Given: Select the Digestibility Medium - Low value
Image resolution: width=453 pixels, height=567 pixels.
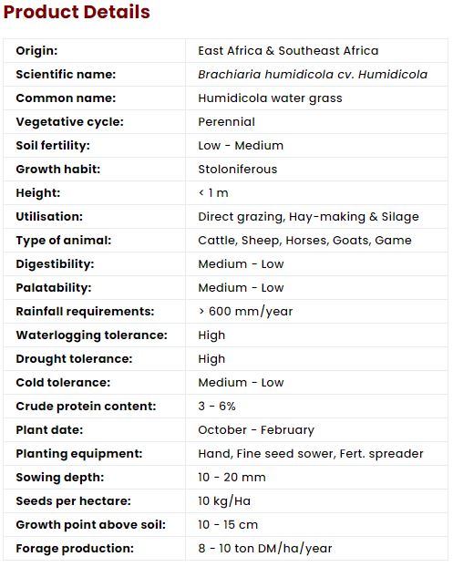Looking at the screenshot, I should click(241, 264).
